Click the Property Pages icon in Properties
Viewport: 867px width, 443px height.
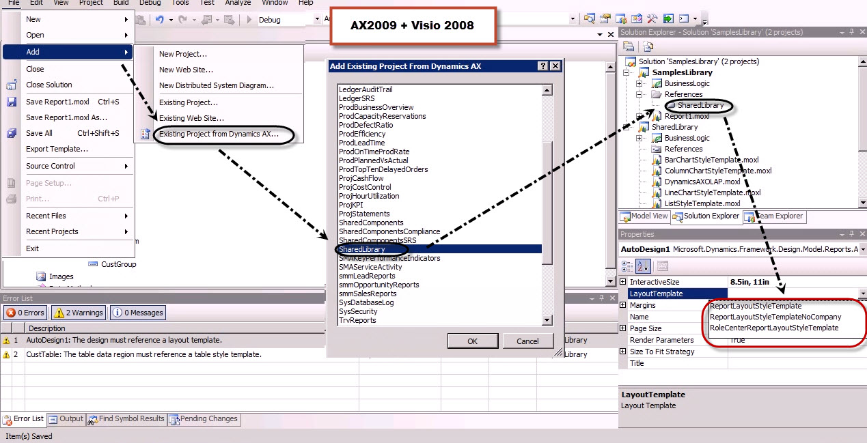click(x=663, y=266)
